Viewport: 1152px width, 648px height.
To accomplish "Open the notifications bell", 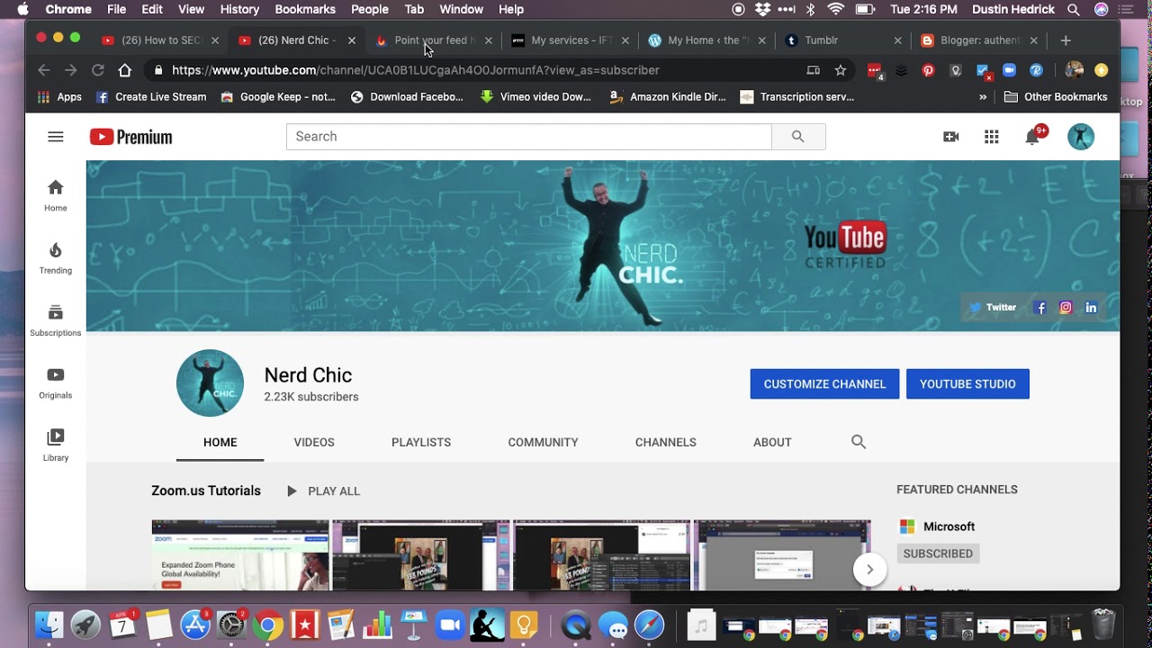I will tap(1033, 137).
